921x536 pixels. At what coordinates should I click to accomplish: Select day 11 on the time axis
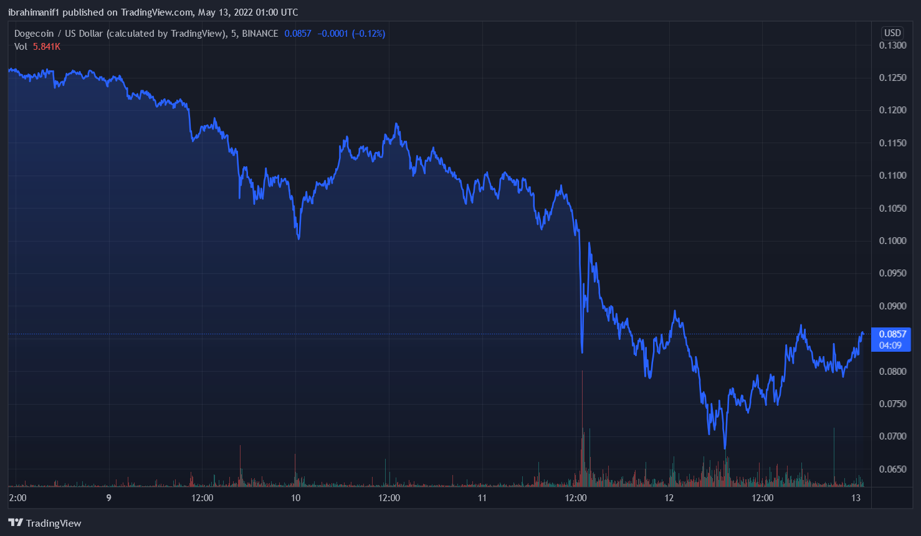click(x=482, y=498)
